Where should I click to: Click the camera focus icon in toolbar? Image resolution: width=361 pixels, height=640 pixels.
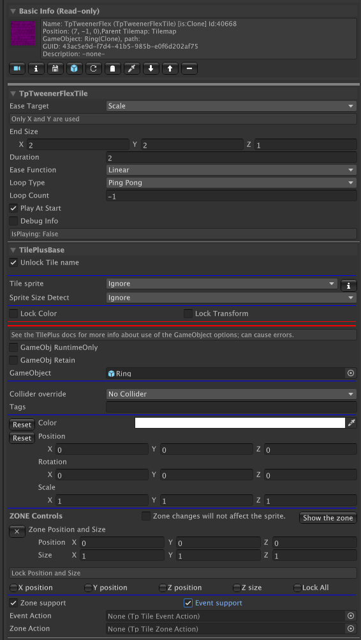(17, 68)
